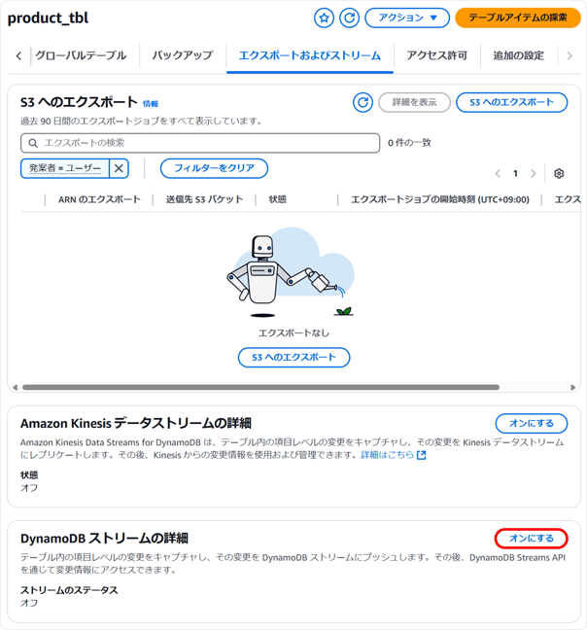Viewport: 587px width, 630px height.
Task: Open table preferences gear icon
Action: point(559,174)
